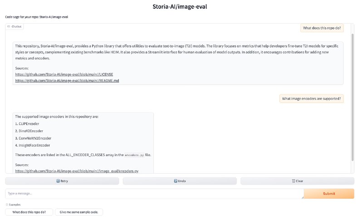Click the inline 'encoders.py' code text
363x217 pixels.
pyautogui.click(x=134, y=155)
